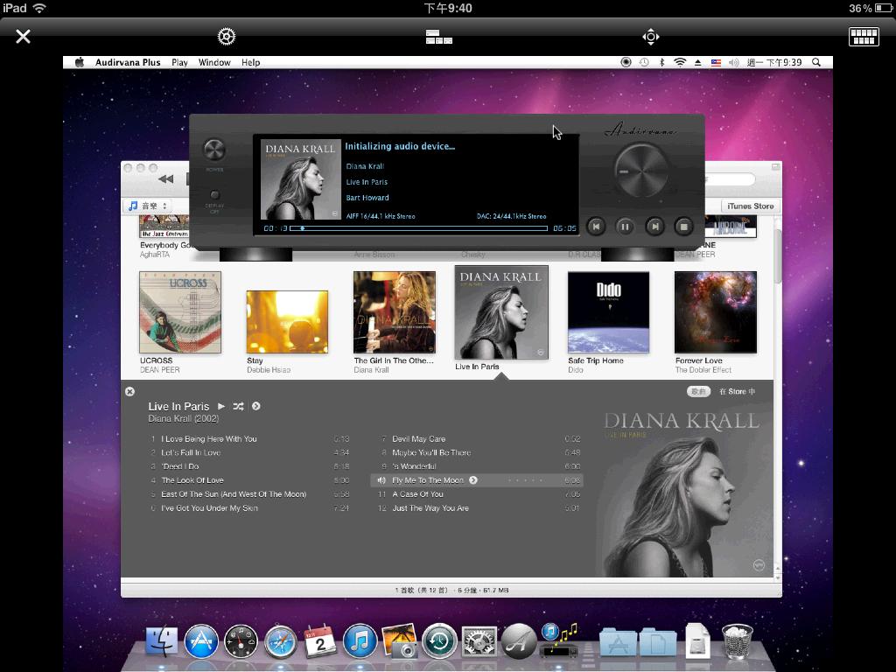Image resolution: width=896 pixels, height=672 pixels.
Task: Skip to next track in Audirvana
Action: (x=654, y=227)
